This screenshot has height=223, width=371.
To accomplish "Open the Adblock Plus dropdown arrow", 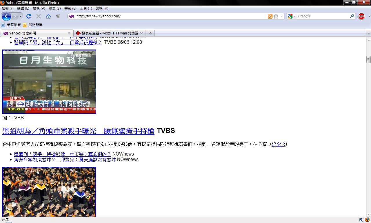I will pos(369,17).
